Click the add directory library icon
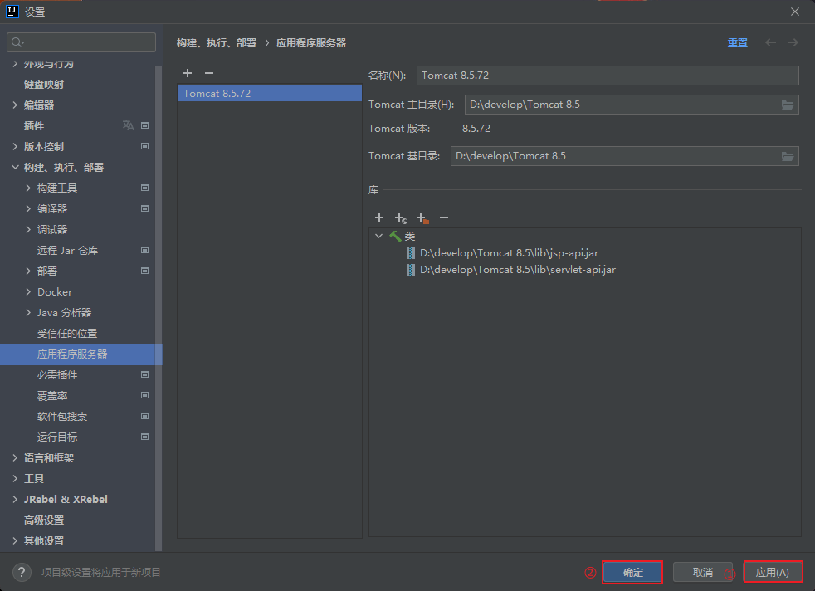Viewport: 815px width, 591px height. tap(422, 217)
